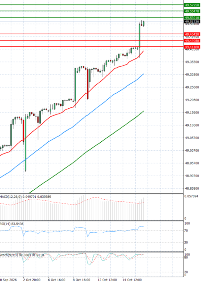The image size is (202, 283).
Task: Click the 6 Oct 16:00 time axis label
Action: [57, 280]
